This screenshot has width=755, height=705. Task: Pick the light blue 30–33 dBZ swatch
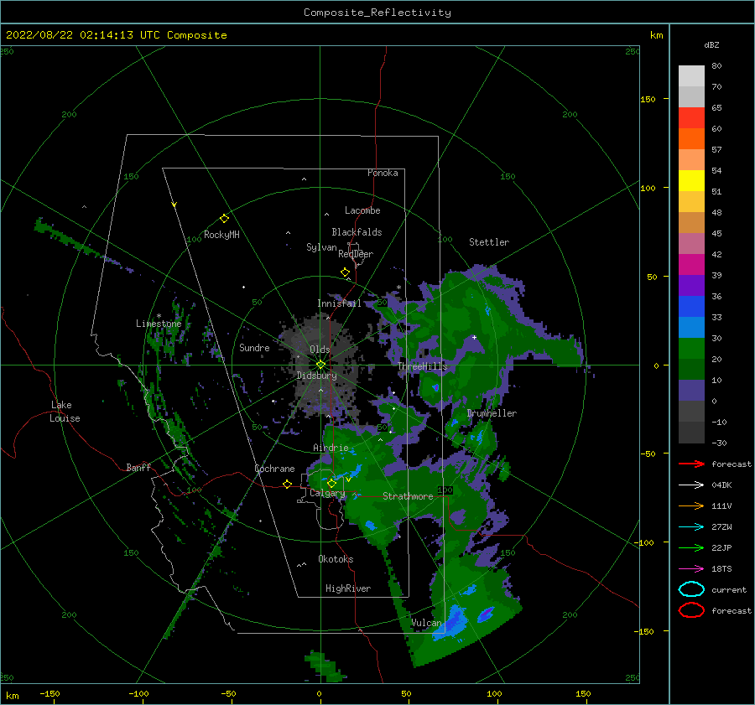click(x=691, y=327)
